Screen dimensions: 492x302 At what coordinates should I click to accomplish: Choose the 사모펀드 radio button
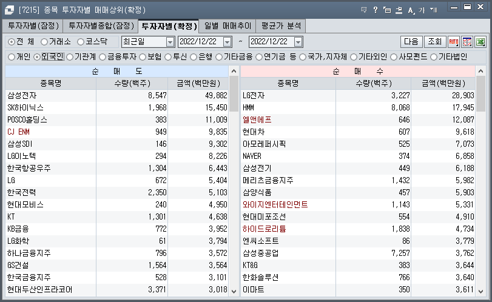394,57
